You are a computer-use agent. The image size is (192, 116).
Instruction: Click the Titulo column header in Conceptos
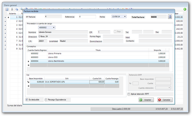pos(98,50)
